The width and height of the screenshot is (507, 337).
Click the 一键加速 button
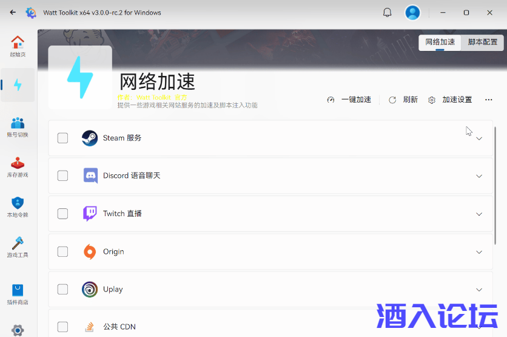point(349,100)
